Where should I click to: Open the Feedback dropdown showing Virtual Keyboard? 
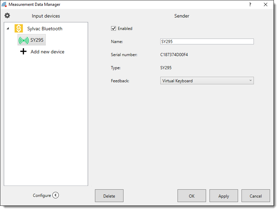[x=207, y=81]
